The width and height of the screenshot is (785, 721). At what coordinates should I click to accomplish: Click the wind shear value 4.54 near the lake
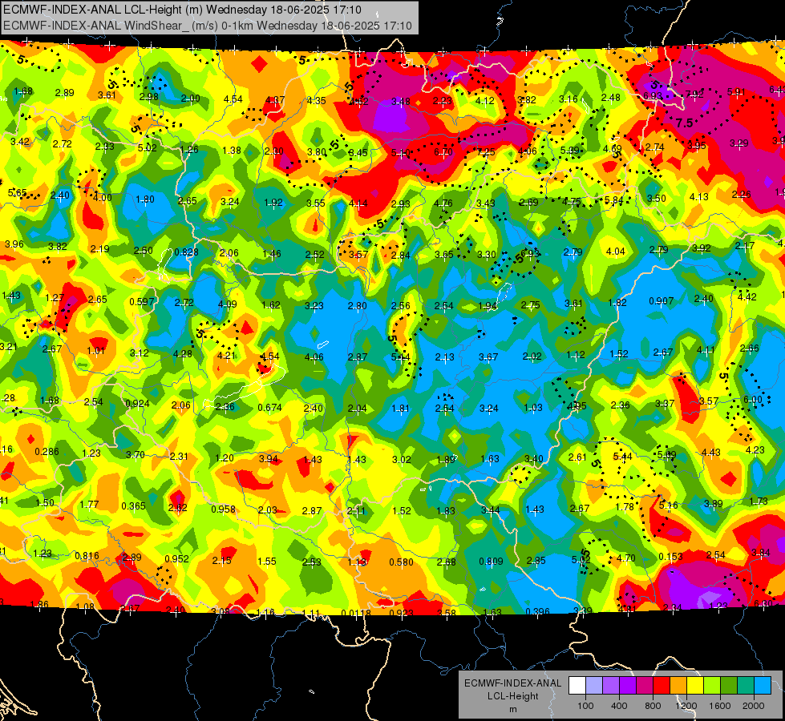(270, 356)
